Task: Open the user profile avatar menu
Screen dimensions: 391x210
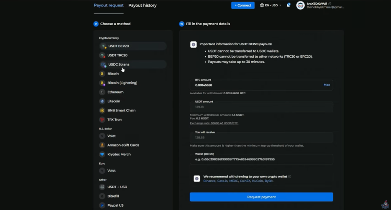Action: pos(301,5)
